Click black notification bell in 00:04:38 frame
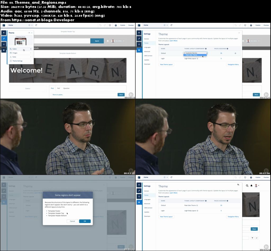Screen dimensions: 271x251 point(251,186)
